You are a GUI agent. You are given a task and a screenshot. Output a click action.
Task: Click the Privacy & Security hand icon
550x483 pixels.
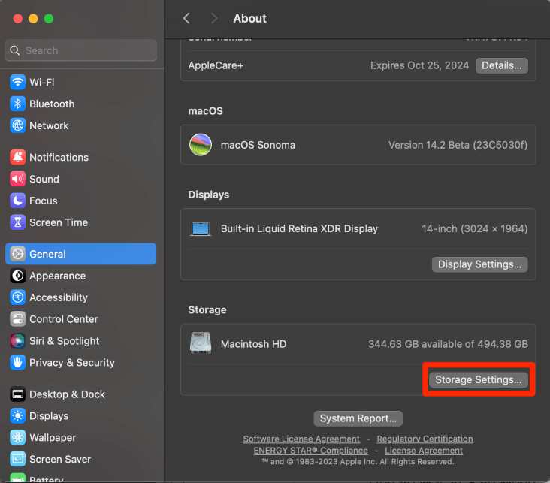(17, 362)
